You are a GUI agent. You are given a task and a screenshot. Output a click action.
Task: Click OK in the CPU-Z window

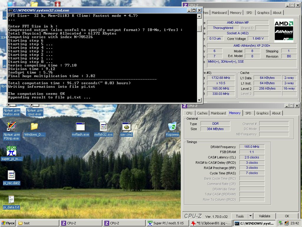287,216
